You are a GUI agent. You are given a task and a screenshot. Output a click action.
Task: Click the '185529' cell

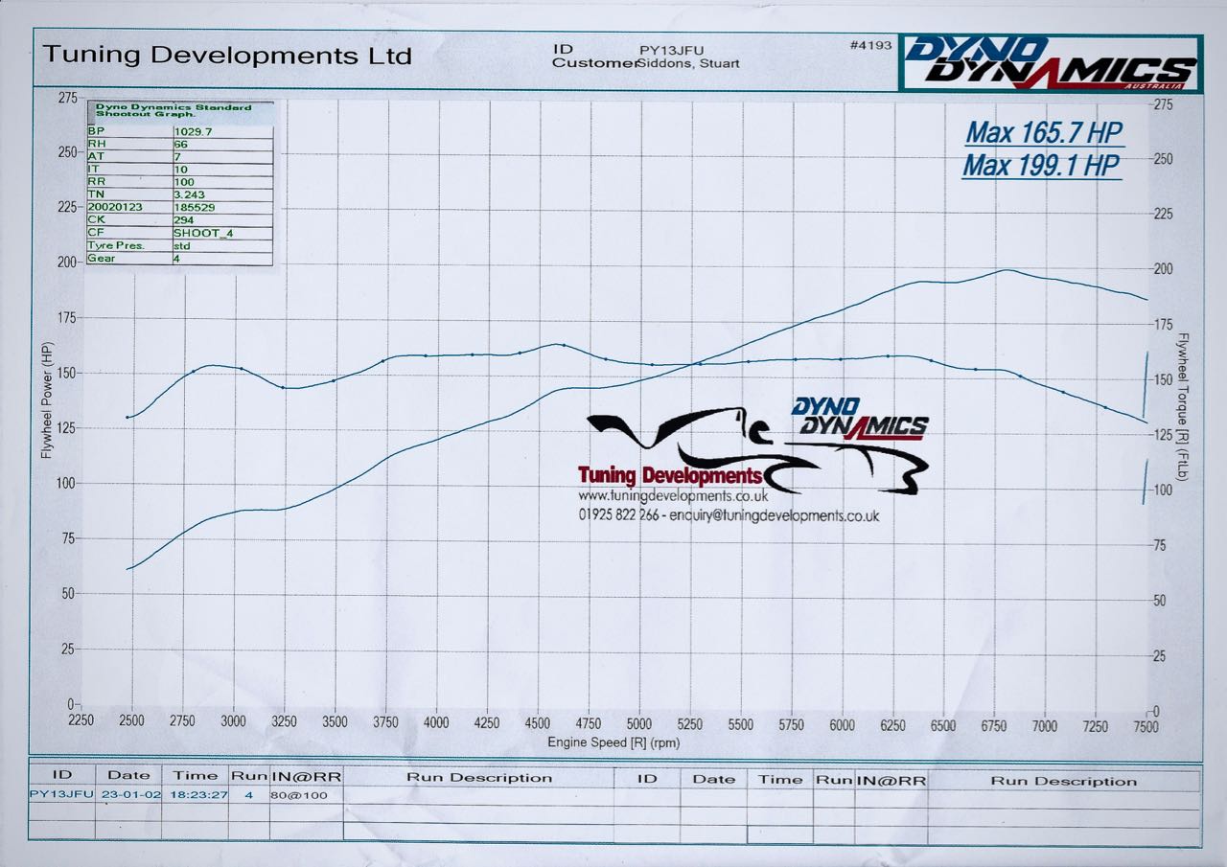click(x=195, y=207)
